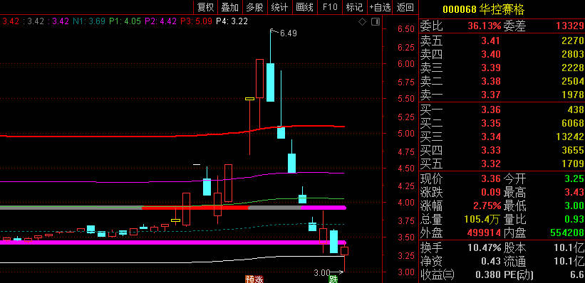Select the P4: 3.22 indicator label
Screen dimensions: 585x283
pos(232,21)
